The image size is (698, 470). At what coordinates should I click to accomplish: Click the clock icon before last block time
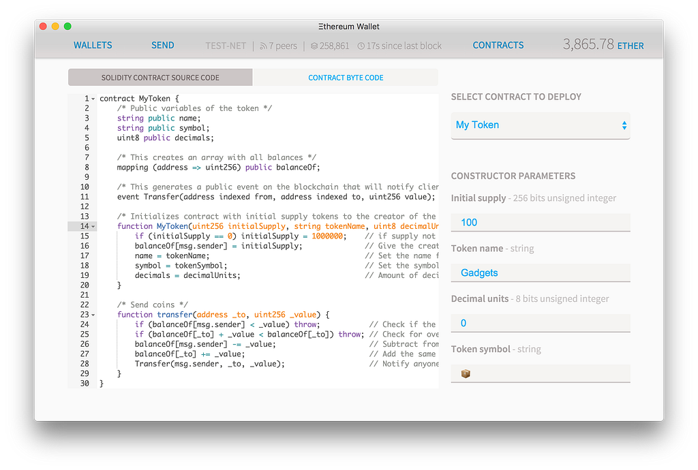point(361,46)
